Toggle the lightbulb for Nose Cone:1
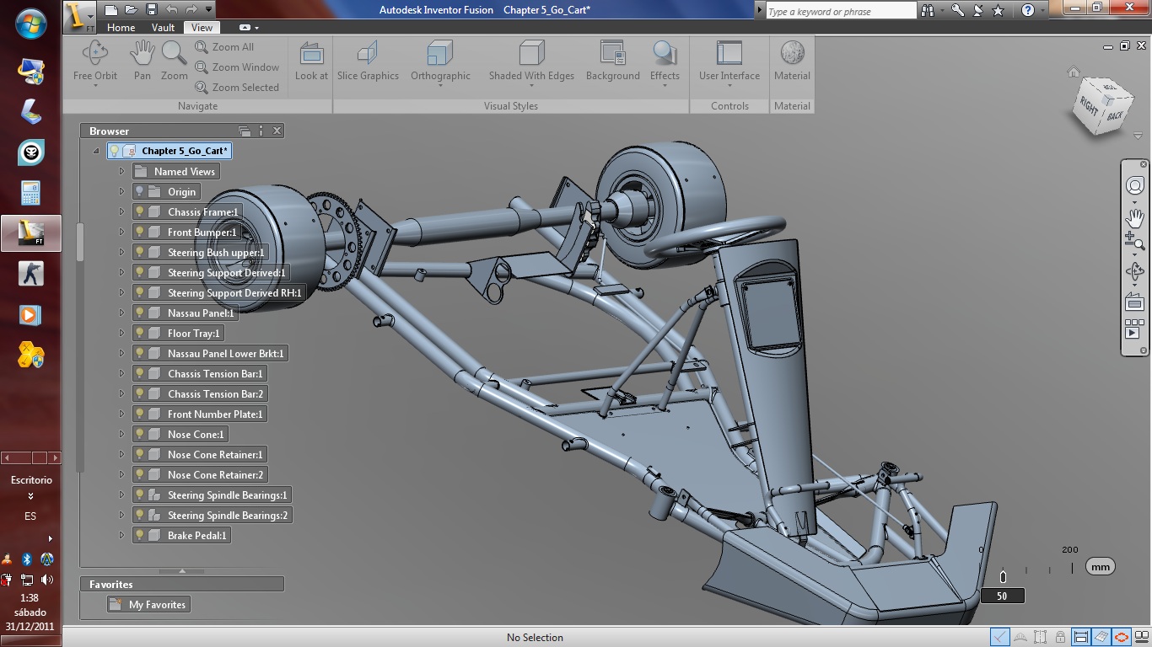This screenshot has width=1152, height=647. (140, 434)
